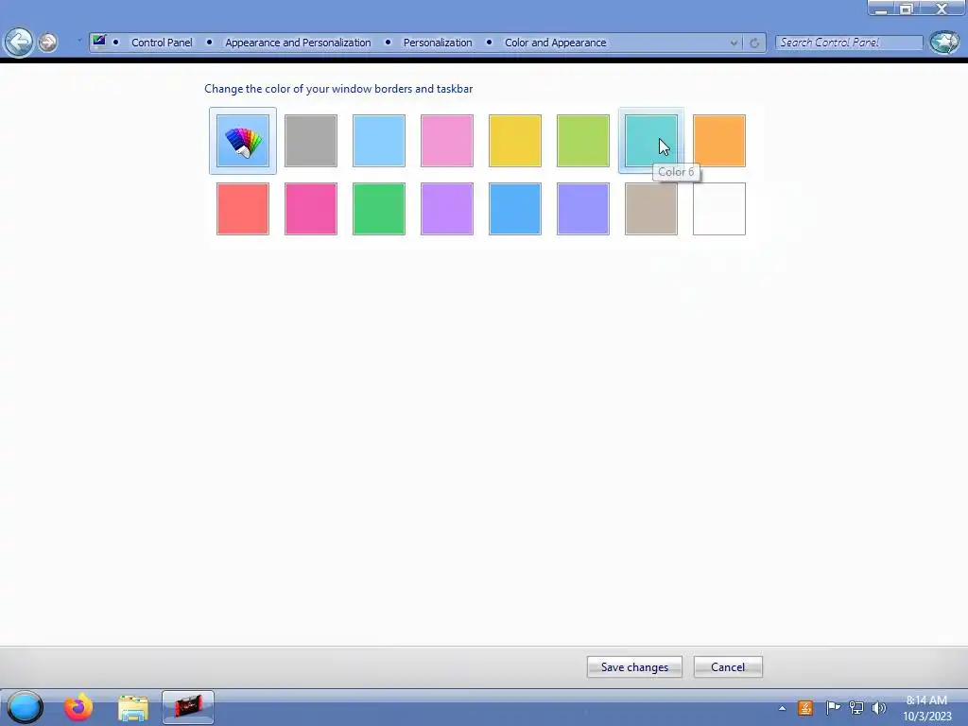Click breadcrumb separator after Appearance and Personalization
The height and width of the screenshot is (726, 968).
point(388,42)
